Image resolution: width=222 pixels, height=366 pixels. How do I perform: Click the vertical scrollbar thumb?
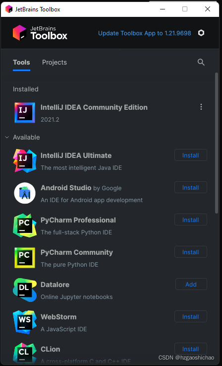tap(217, 143)
